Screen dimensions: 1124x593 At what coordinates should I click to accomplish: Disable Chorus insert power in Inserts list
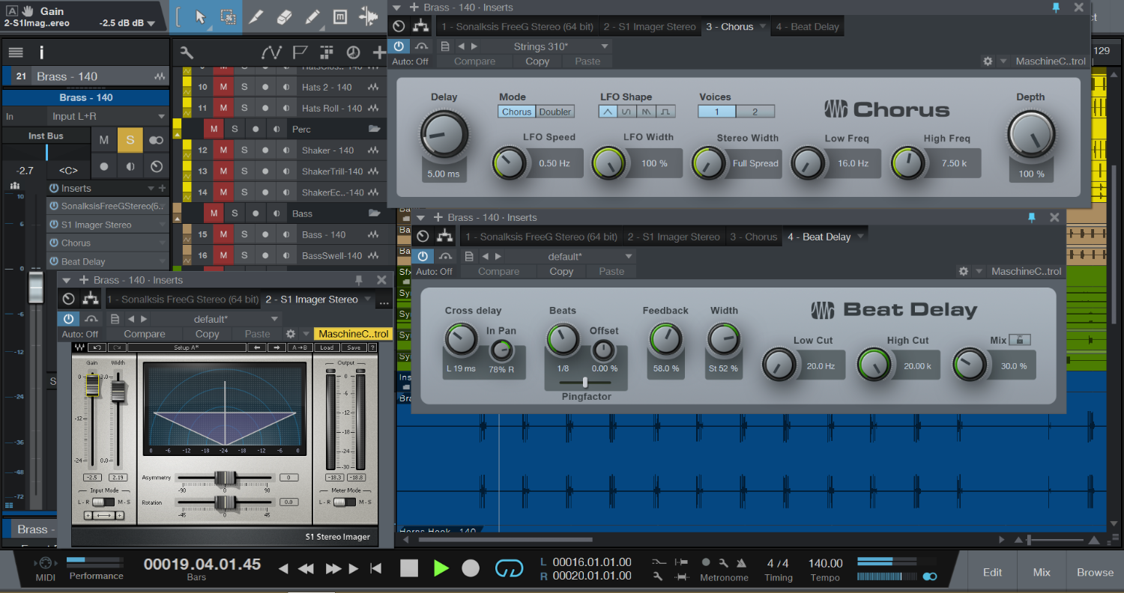click(x=54, y=243)
